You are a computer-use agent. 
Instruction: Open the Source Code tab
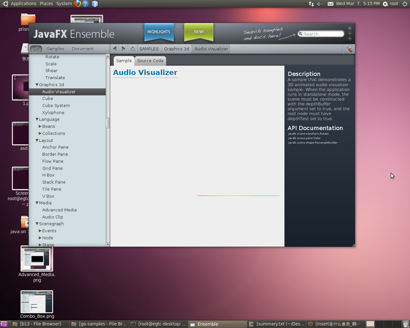pyautogui.click(x=150, y=61)
